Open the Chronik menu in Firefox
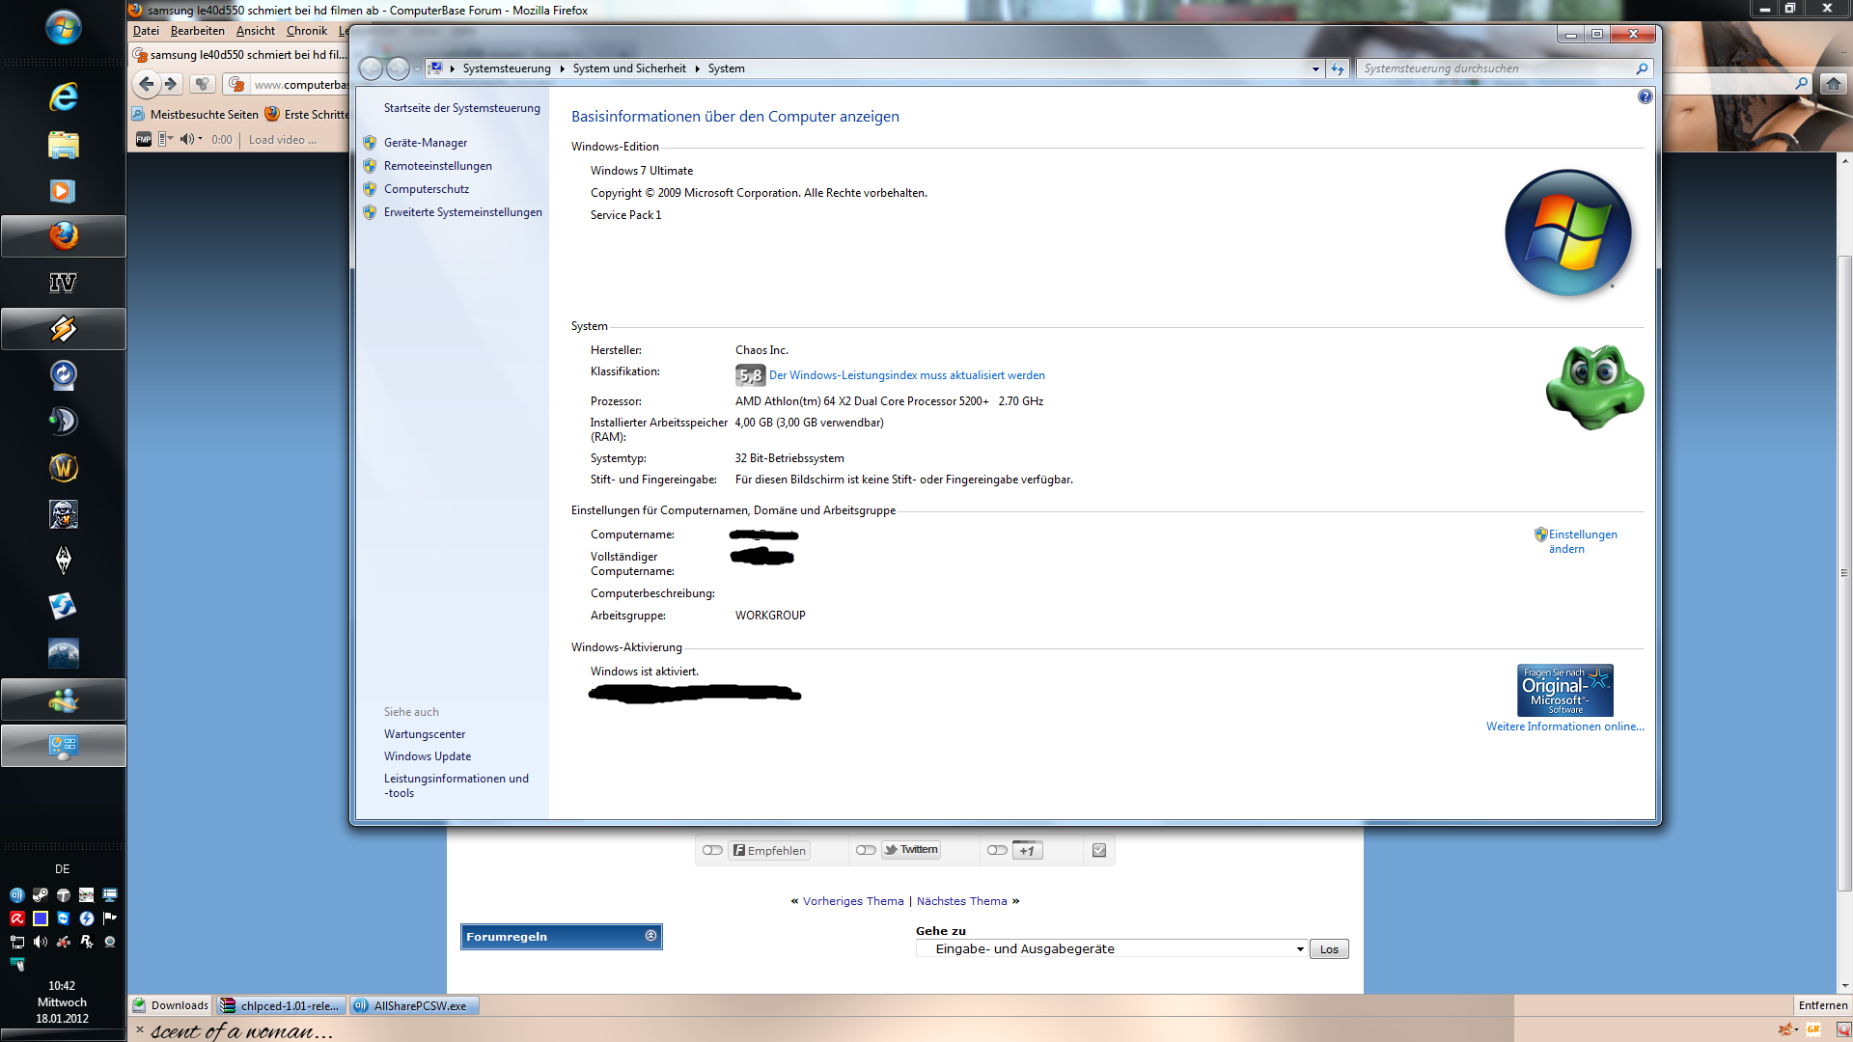Image resolution: width=1853 pixels, height=1042 pixels. (306, 31)
